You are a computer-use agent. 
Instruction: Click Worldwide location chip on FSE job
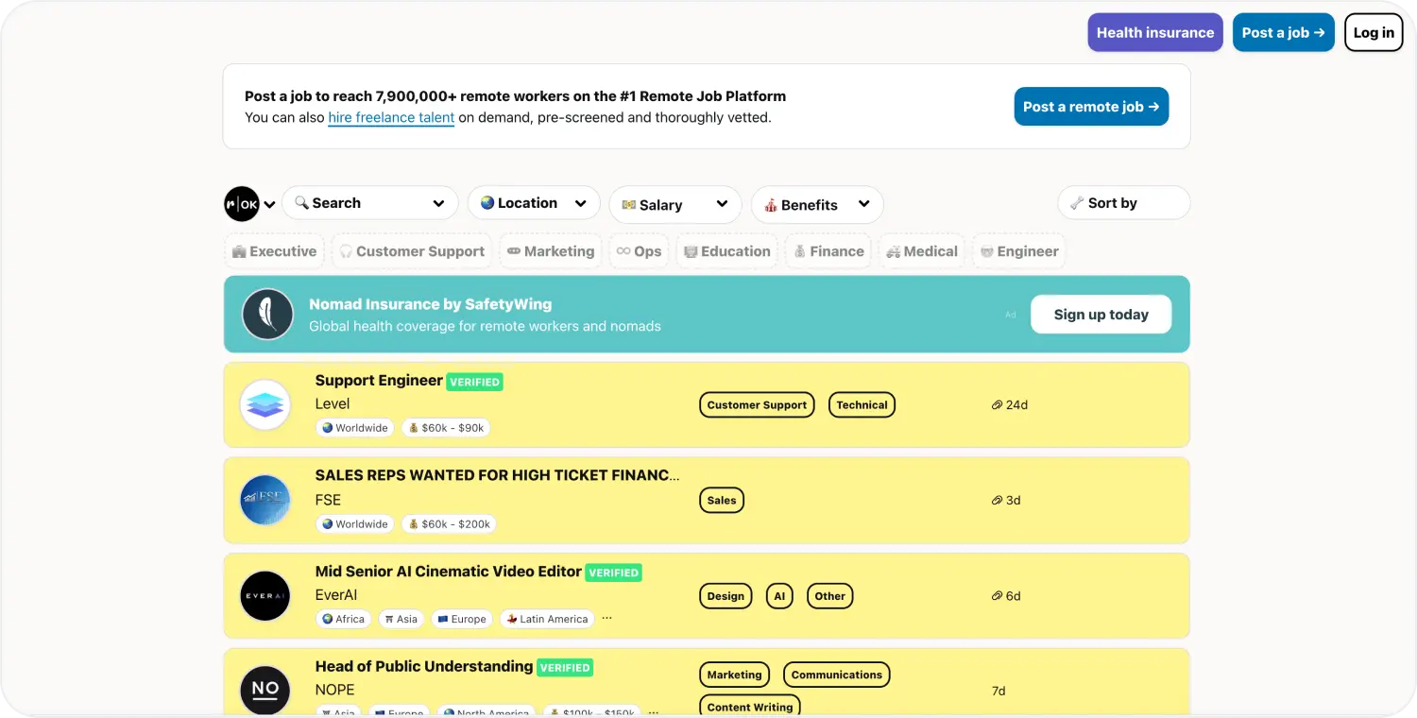355,524
